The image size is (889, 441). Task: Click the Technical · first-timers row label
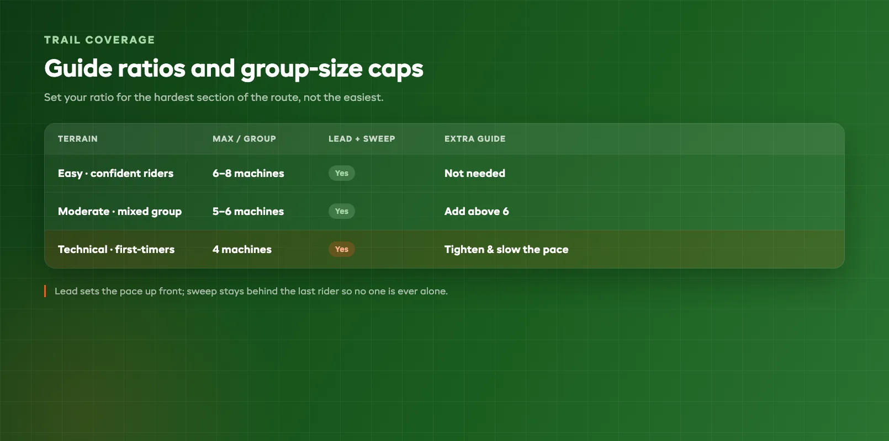tap(116, 249)
